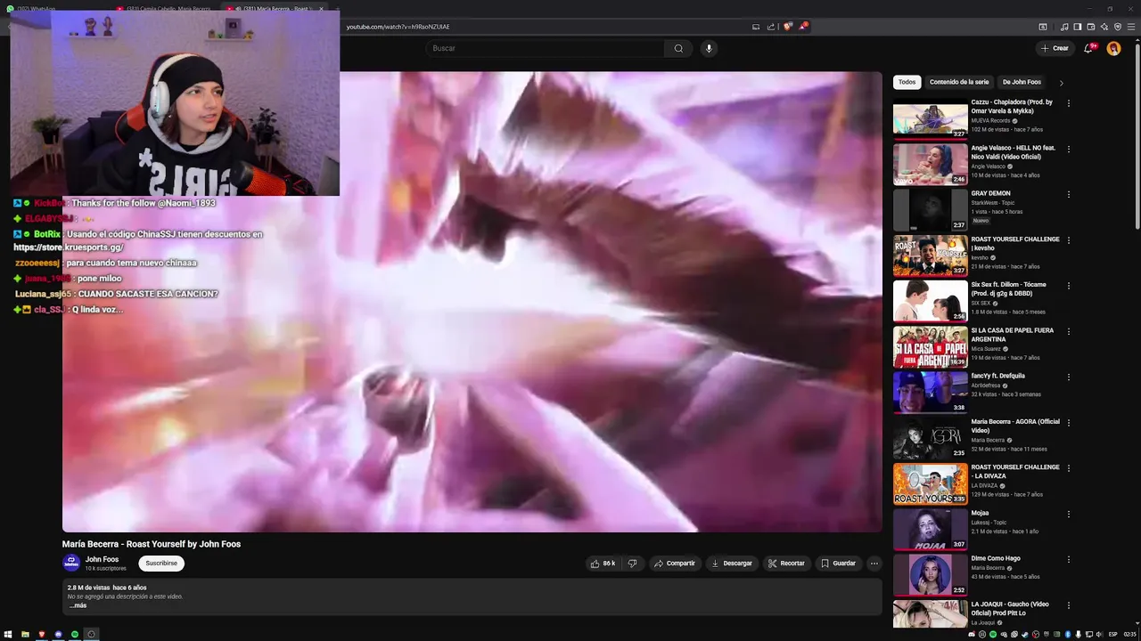Screen dimensions: 1141x641
Task: Click the share page icon in address bar
Action: tap(771, 27)
